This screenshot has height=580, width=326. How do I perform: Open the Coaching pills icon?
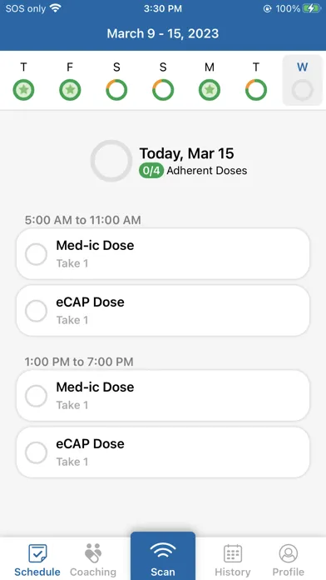click(x=92, y=553)
